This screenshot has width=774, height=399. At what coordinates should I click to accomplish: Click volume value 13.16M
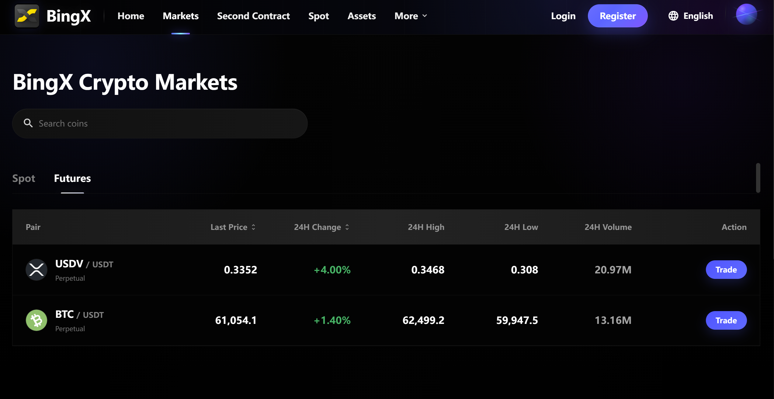(x=613, y=320)
